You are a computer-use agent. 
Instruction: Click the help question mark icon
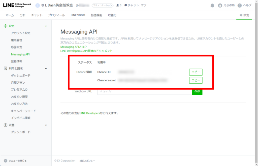point(240,6)
